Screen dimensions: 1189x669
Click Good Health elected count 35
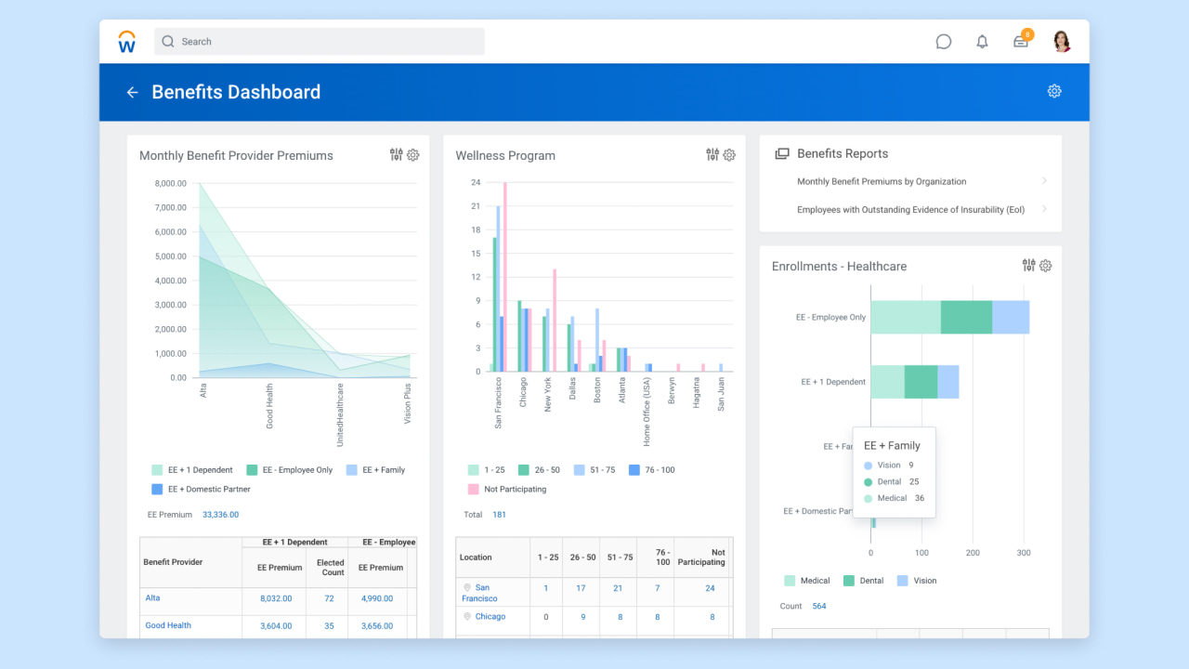329,626
